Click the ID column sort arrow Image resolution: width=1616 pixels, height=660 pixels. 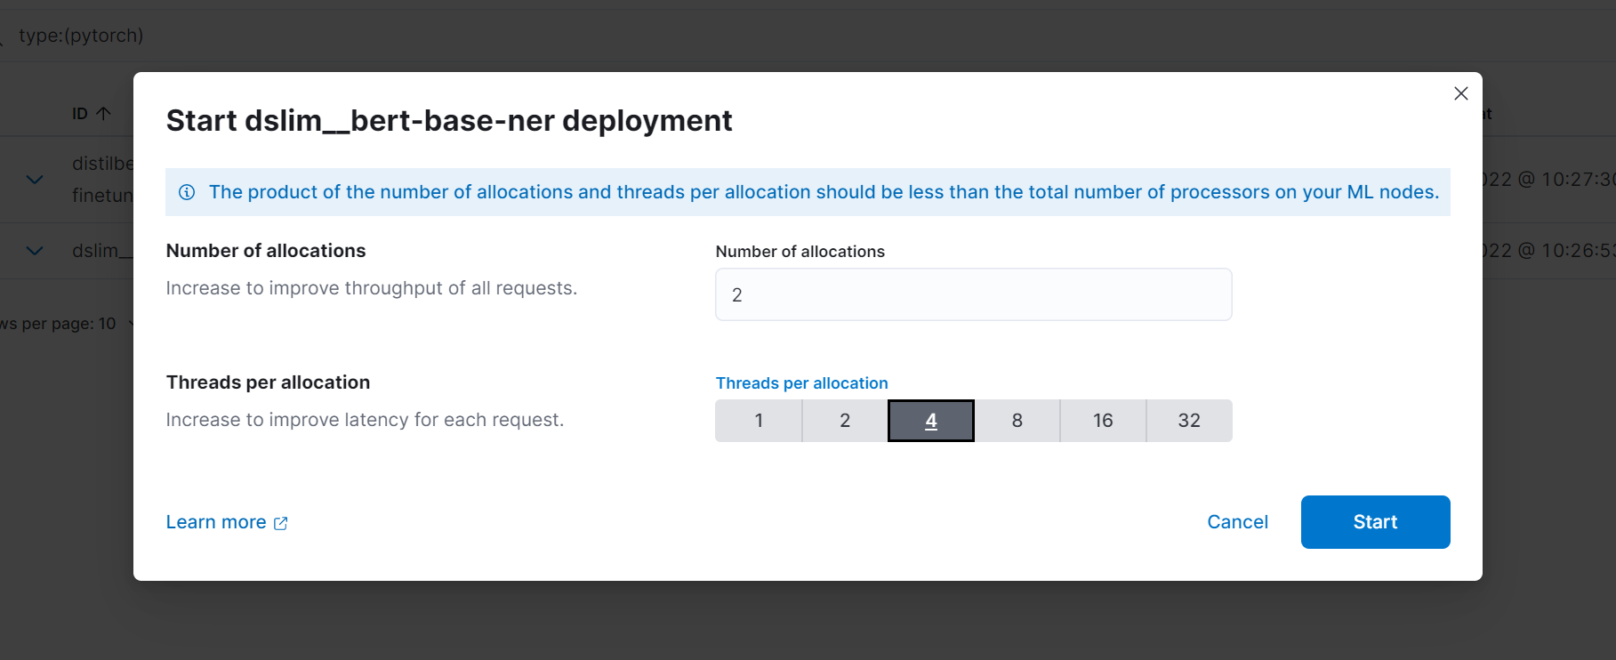[x=103, y=113]
